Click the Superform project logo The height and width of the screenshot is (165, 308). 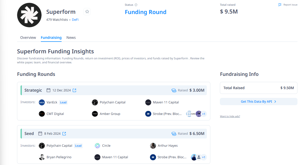(x=29, y=15)
